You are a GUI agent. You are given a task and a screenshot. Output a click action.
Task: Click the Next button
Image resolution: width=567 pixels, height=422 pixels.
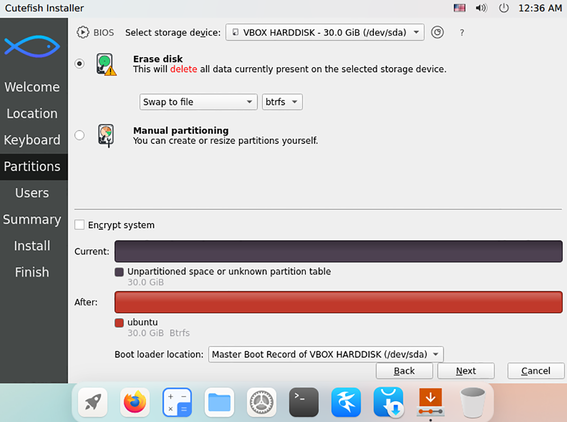466,371
